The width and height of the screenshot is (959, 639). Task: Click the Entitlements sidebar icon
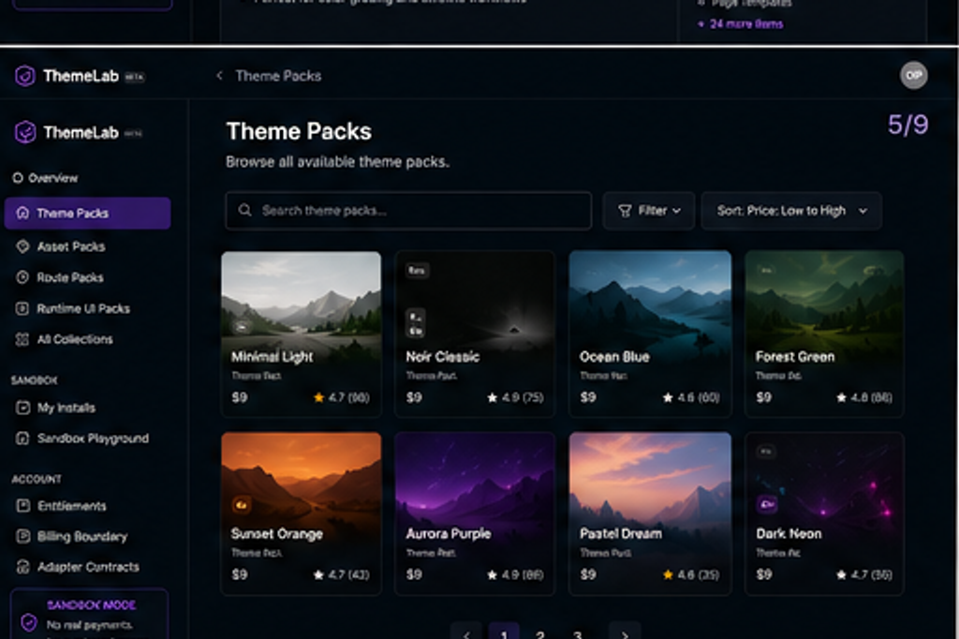22,506
